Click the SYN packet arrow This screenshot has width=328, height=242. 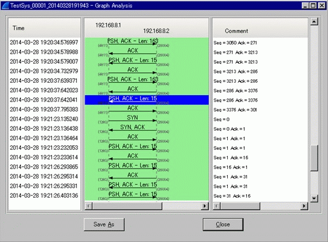pos(133,120)
